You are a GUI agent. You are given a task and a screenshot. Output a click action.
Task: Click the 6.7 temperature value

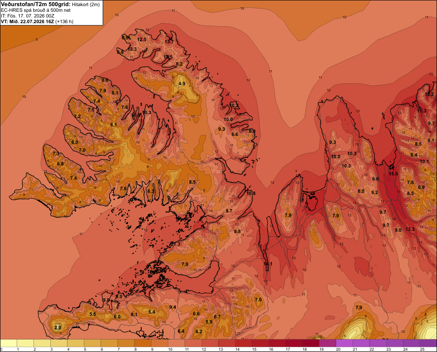coord(217,317)
